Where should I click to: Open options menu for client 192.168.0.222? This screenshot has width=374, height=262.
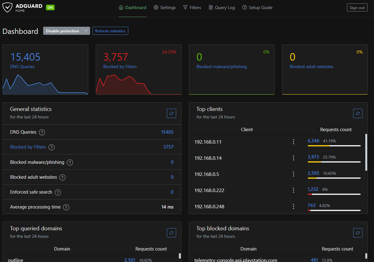point(293,191)
